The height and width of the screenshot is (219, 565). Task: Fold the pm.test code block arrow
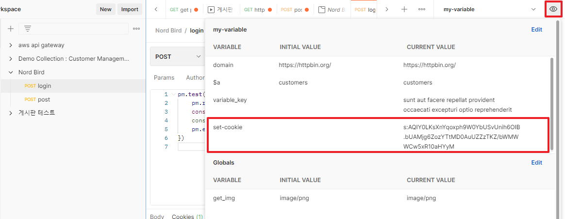click(174, 94)
